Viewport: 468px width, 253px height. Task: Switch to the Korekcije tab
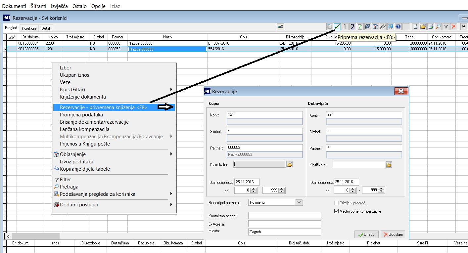pyautogui.click(x=29, y=28)
